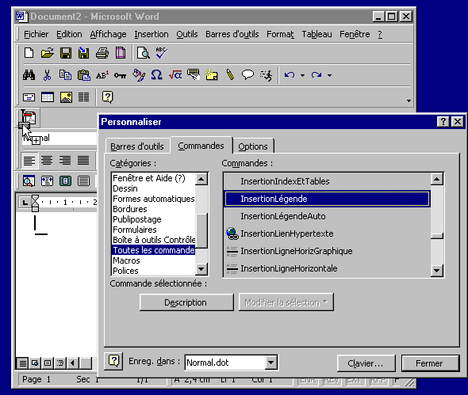Switch to the Options tab
Image resolution: width=468 pixels, height=395 pixels.
253,146
